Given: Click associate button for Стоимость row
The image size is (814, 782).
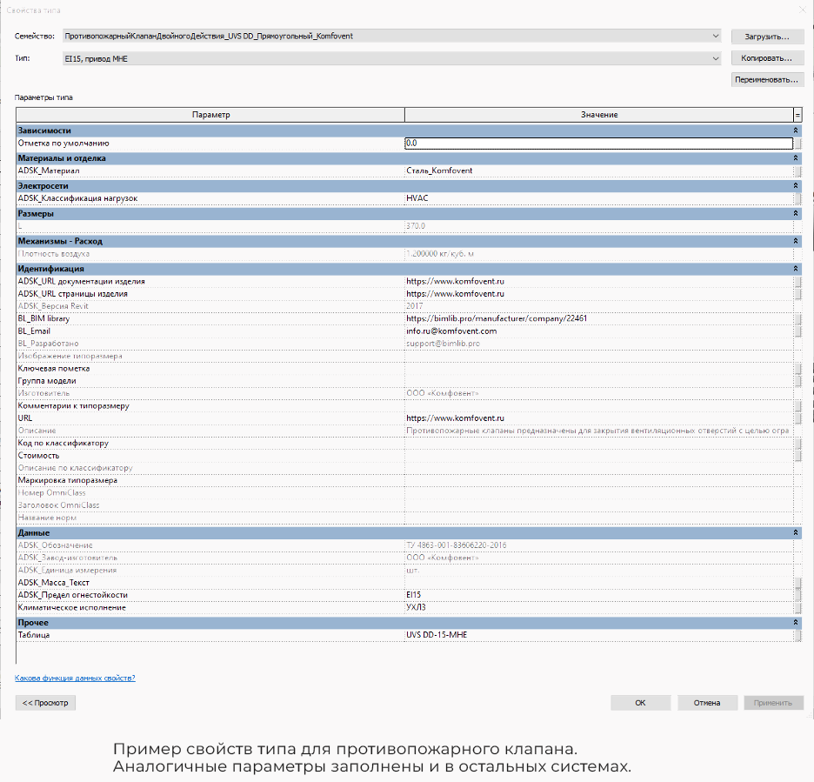Looking at the screenshot, I should pos(797,456).
